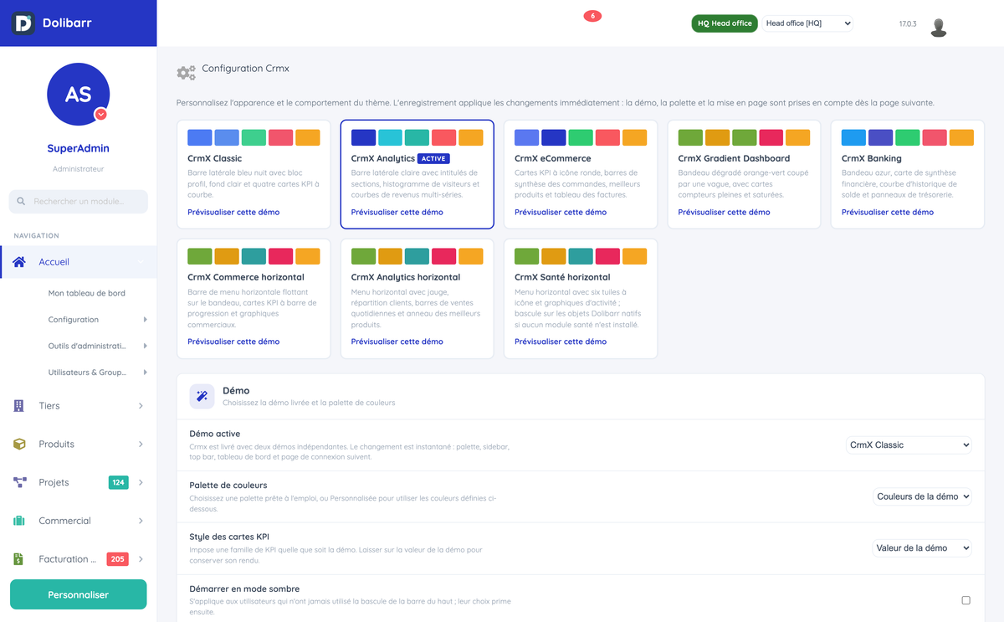Viewport: 1004px width, 622px height.
Task: Click the 17.0.3 version text
Action: (908, 24)
